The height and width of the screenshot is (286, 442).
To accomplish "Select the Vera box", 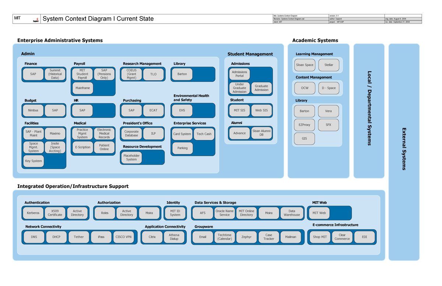I will coord(328,111).
